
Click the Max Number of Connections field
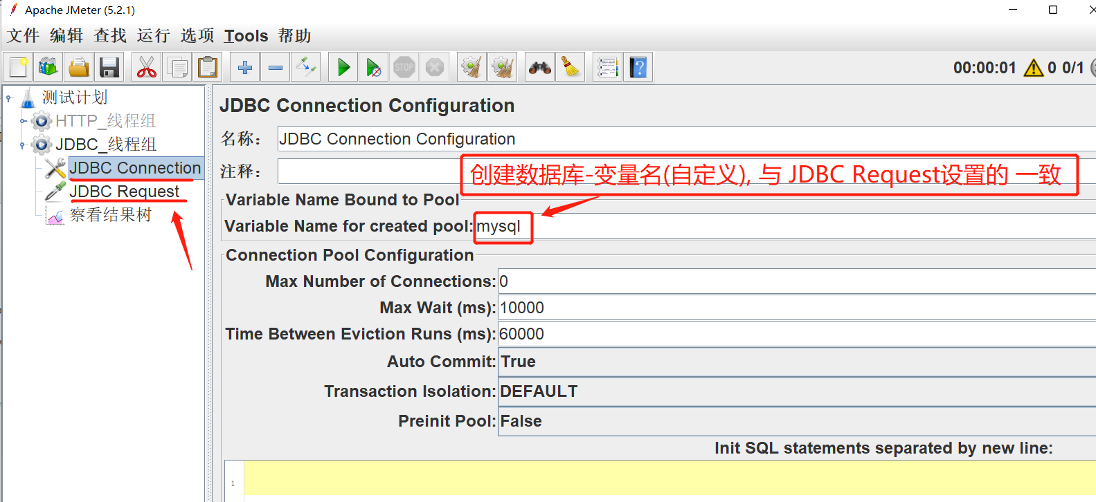click(x=796, y=281)
